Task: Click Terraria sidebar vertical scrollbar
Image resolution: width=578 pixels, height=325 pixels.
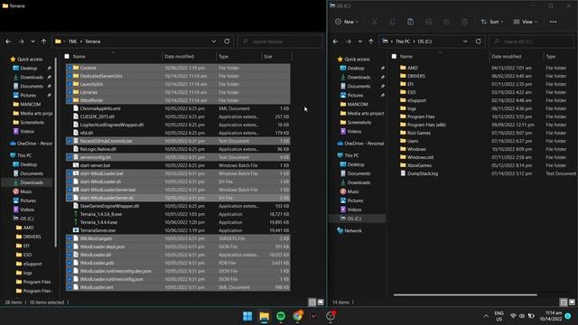Action: pos(56,152)
